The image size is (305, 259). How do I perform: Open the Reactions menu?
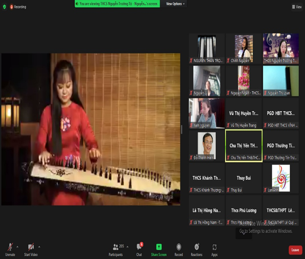(196, 248)
